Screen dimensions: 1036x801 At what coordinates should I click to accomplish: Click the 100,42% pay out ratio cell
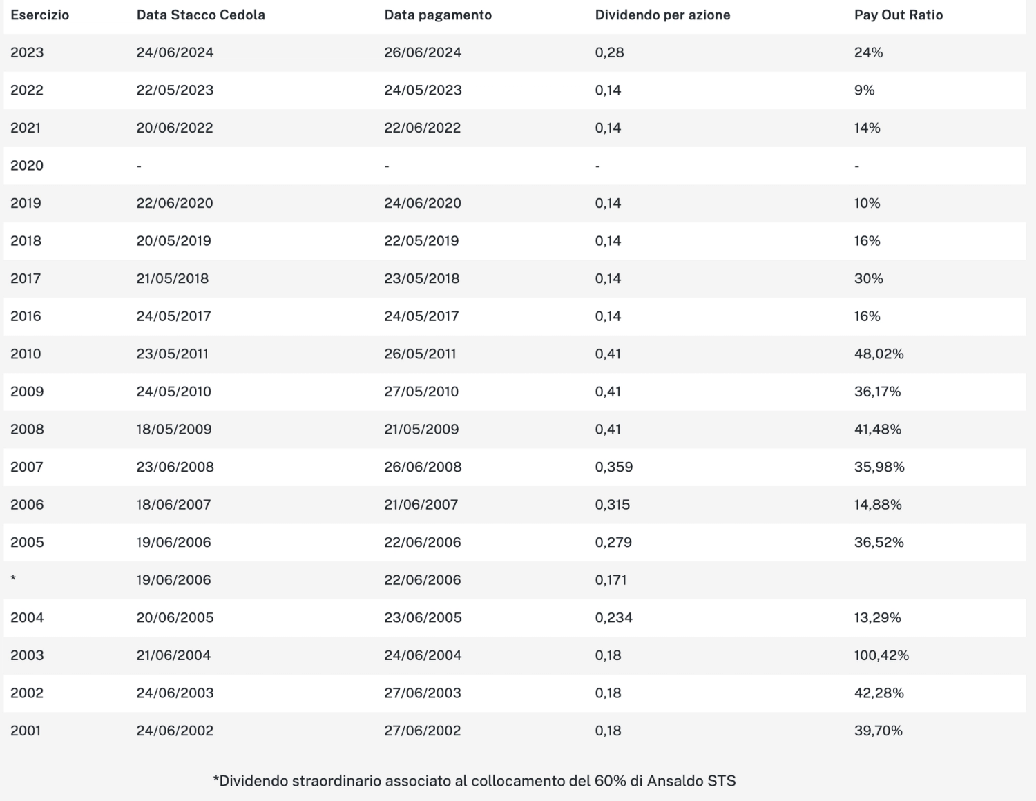(x=881, y=655)
